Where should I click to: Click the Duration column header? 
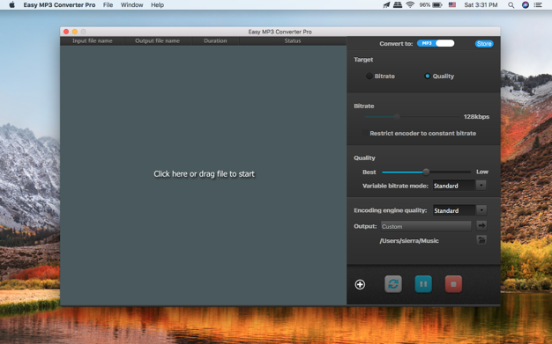click(x=215, y=40)
